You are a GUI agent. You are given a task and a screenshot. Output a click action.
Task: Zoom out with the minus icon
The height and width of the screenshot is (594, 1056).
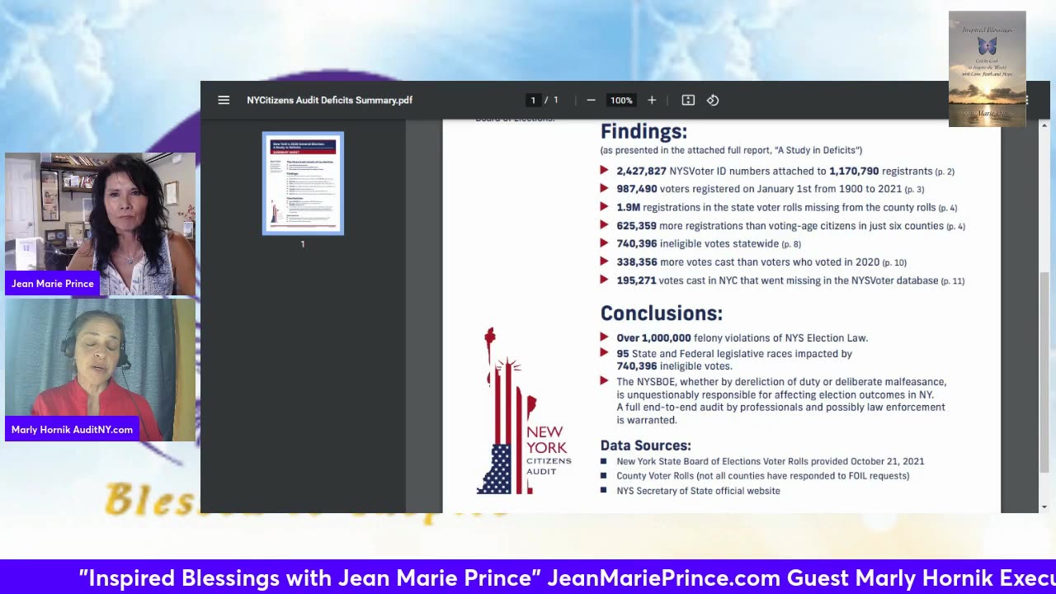pyautogui.click(x=591, y=100)
